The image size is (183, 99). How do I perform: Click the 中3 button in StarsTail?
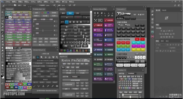76,33
